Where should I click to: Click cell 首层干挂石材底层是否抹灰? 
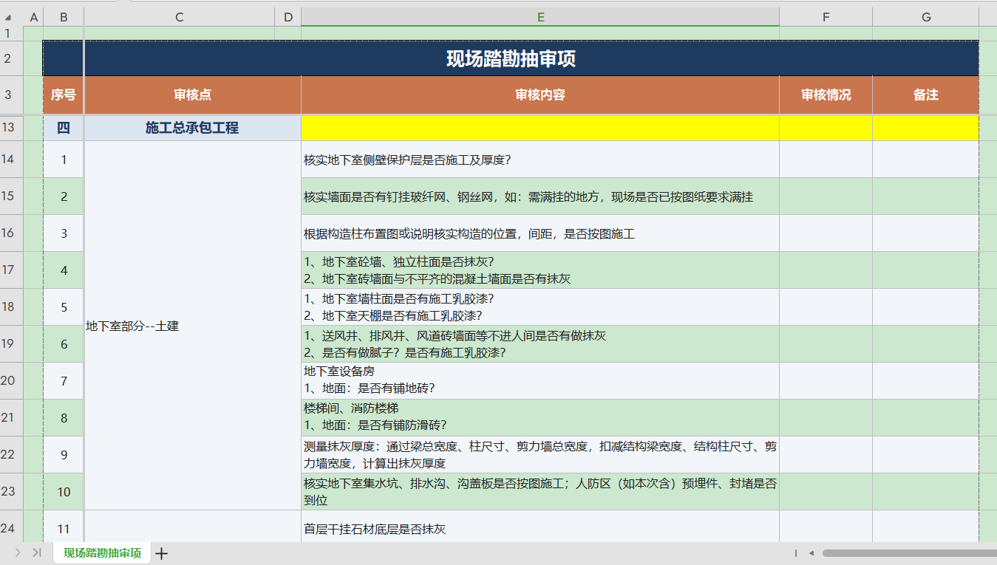pos(540,527)
